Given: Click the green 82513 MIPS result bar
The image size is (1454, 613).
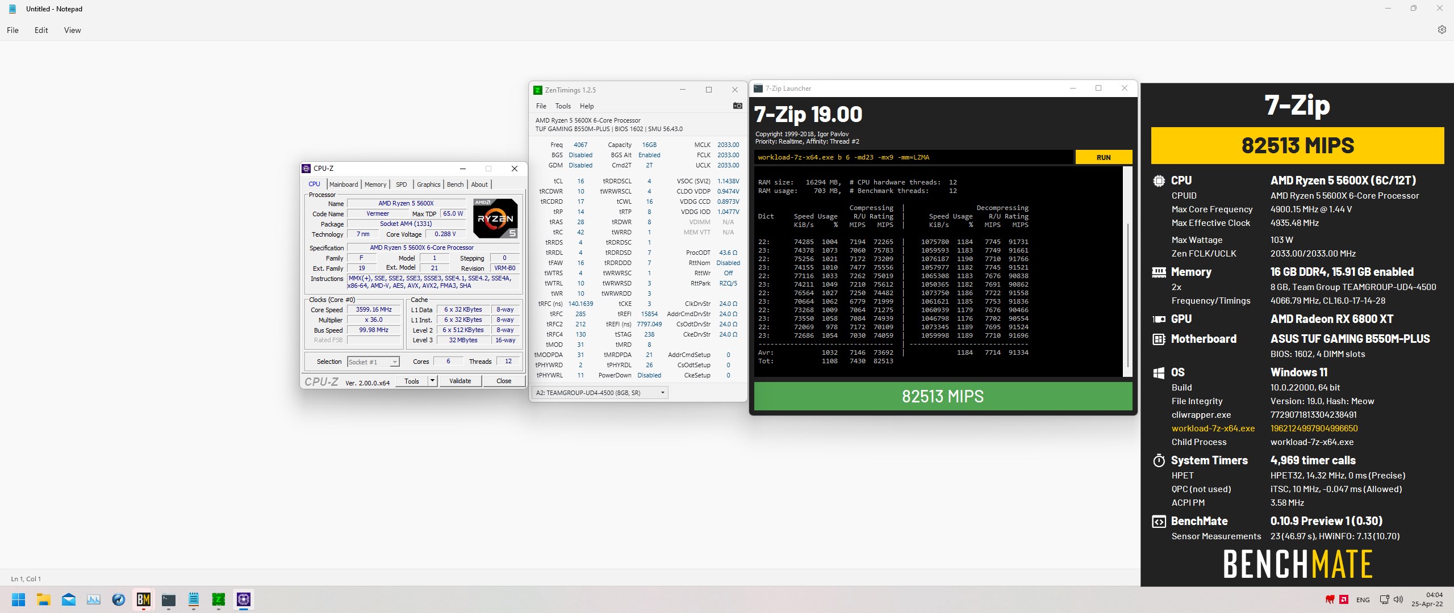Looking at the screenshot, I should point(943,396).
